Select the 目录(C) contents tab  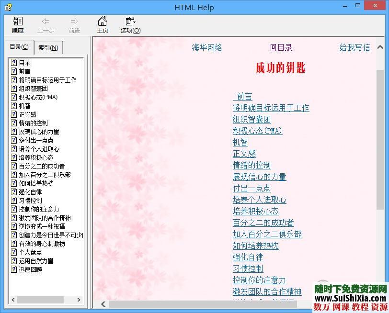(x=19, y=47)
